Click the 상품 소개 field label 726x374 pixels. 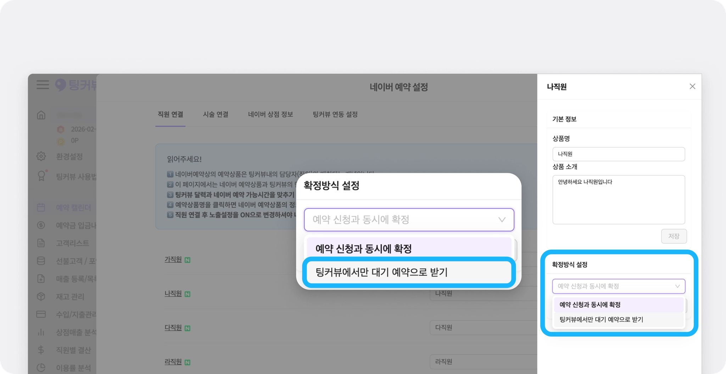click(x=565, y=167)
